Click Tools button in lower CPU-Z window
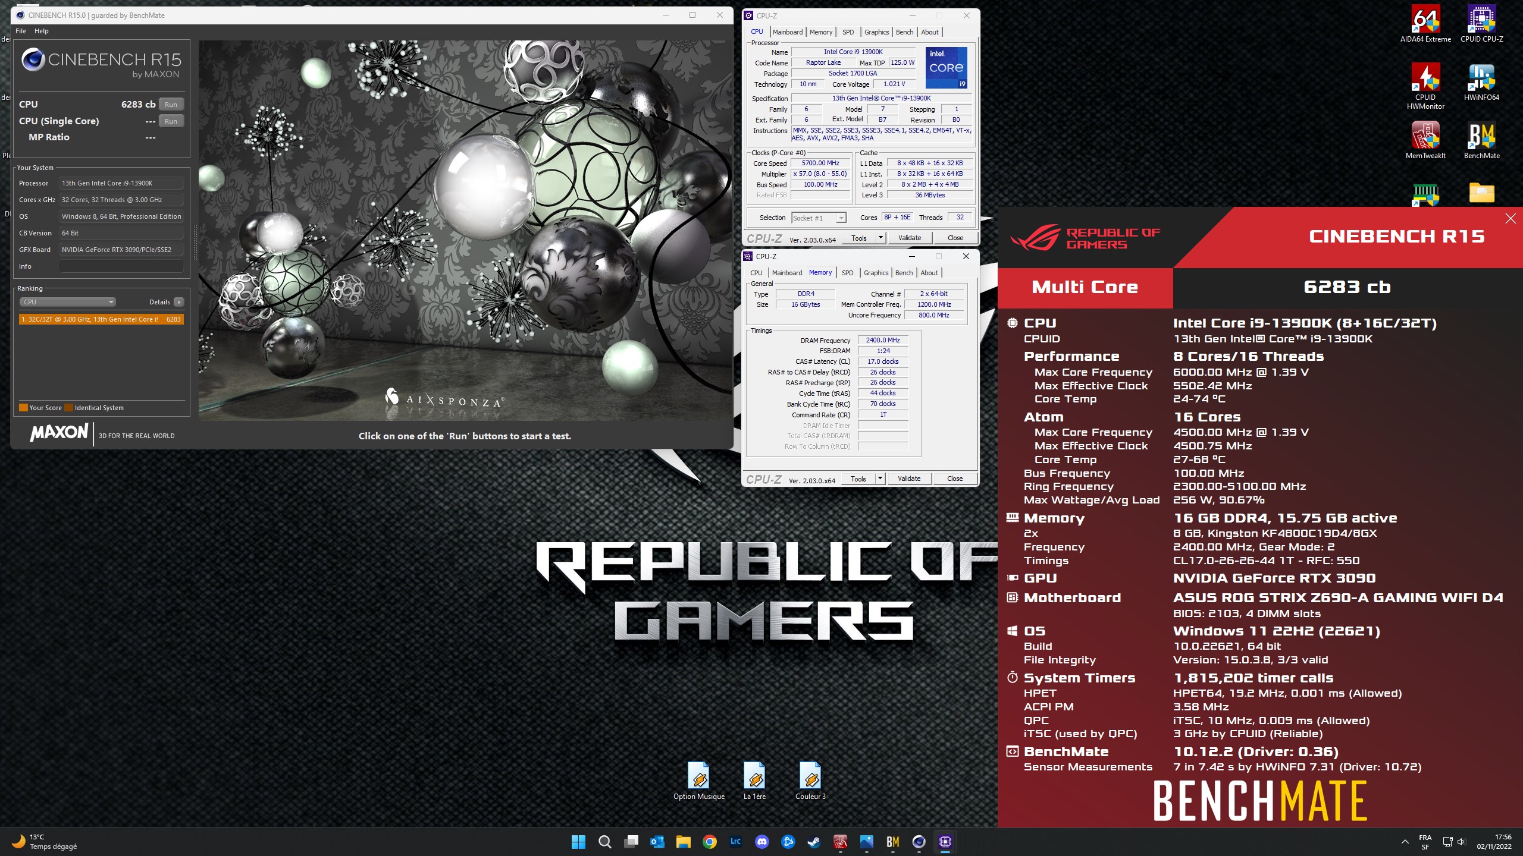 tap(858, 479)
